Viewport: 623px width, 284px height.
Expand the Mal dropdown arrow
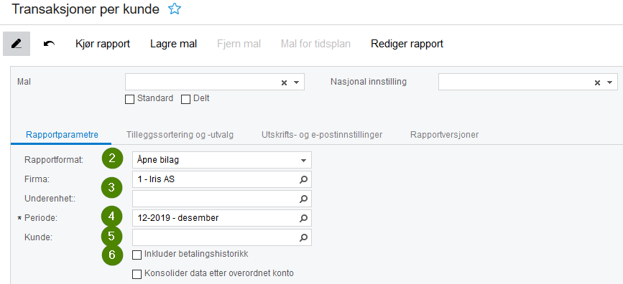tap(296, 82)
